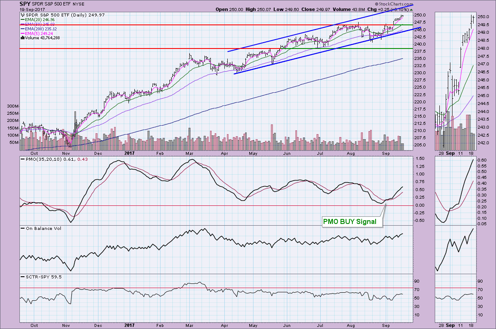The width and height of the screenshot is (496, 329).
Task: Click the NYSE exchange label in the header
Action: (79, 4)
